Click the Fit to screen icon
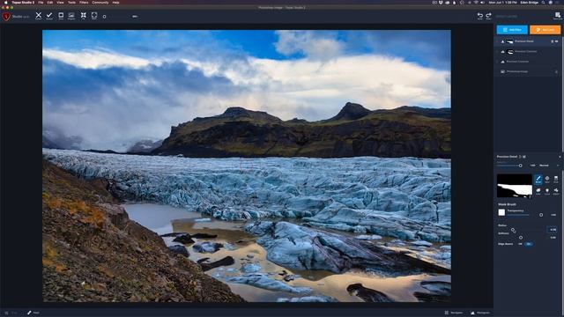 84,16
